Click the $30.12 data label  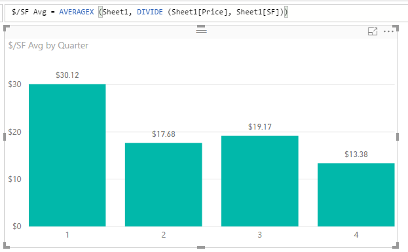coord(67,75)
